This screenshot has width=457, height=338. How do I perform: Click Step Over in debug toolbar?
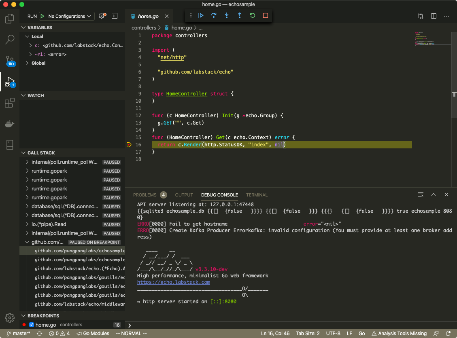click(x=214, y=16)
